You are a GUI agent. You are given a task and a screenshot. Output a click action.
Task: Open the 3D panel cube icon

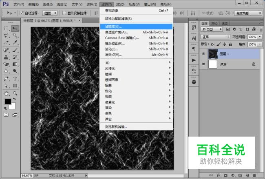point(194,82)
